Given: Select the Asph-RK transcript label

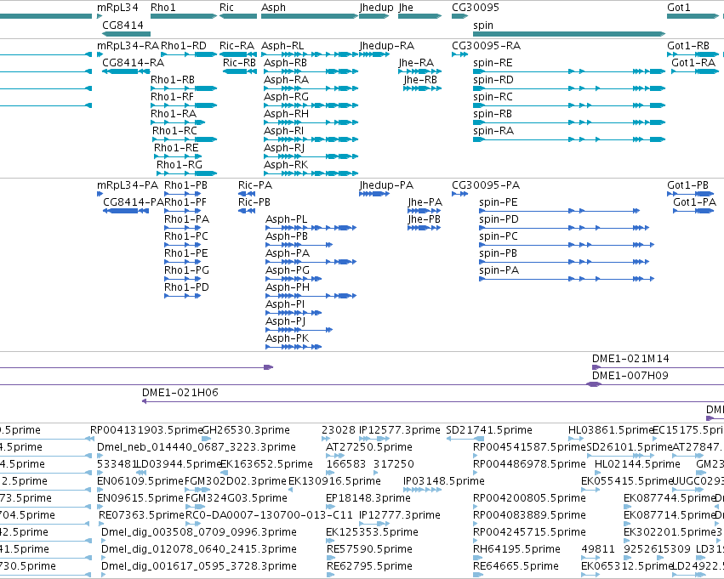Looking at the screenshot, I should 286,165.
